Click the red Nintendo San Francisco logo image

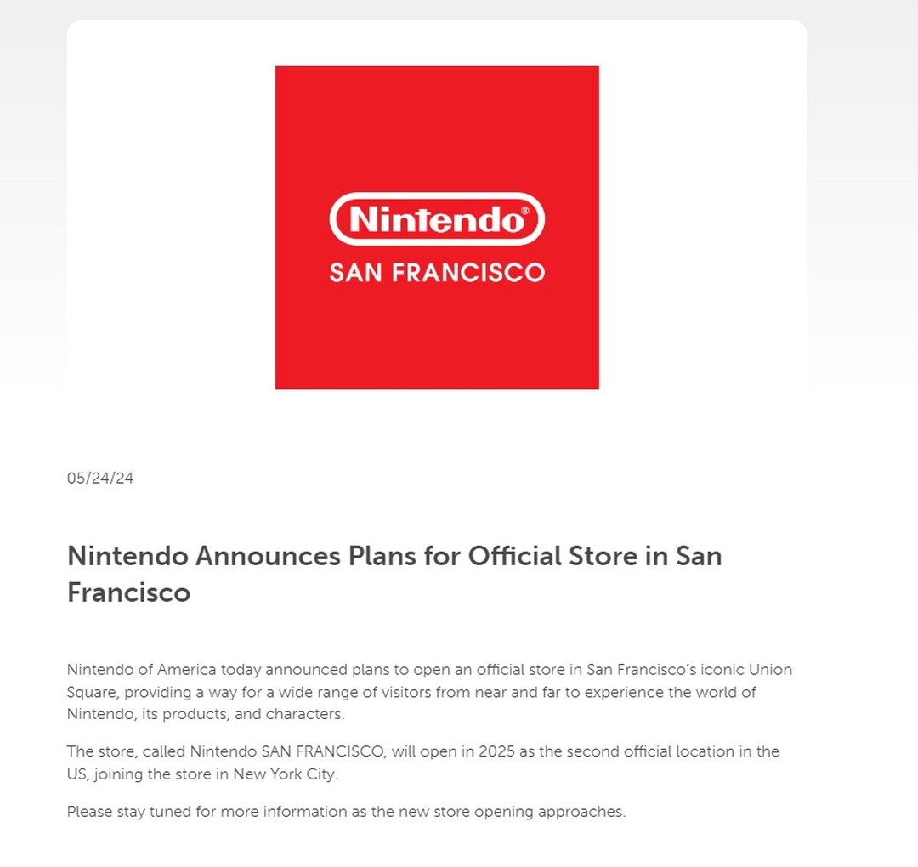click(437, 227)
